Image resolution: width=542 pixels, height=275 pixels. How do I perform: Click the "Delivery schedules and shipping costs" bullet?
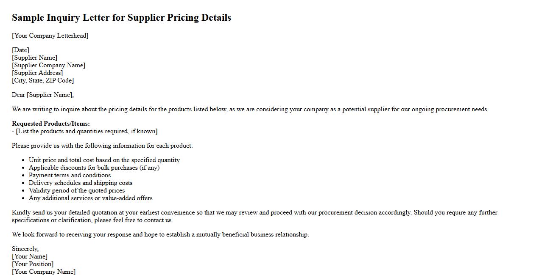(x=81, y=183)
